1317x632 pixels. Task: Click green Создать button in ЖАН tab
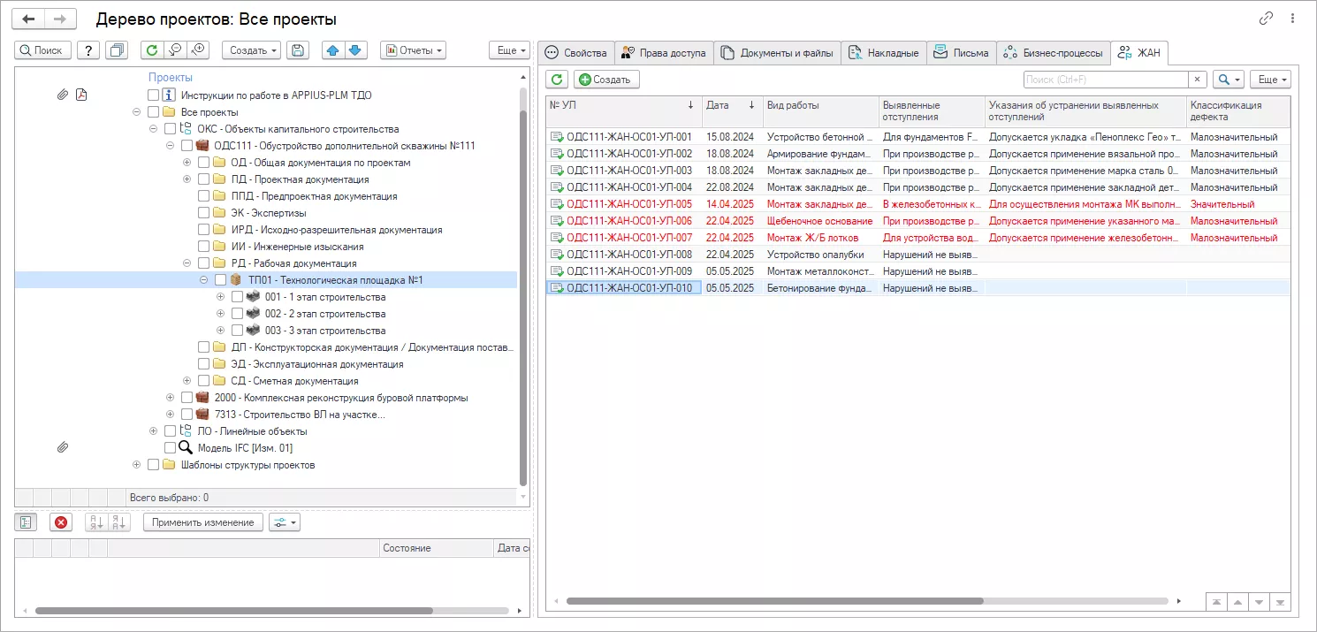click(606, 80)
